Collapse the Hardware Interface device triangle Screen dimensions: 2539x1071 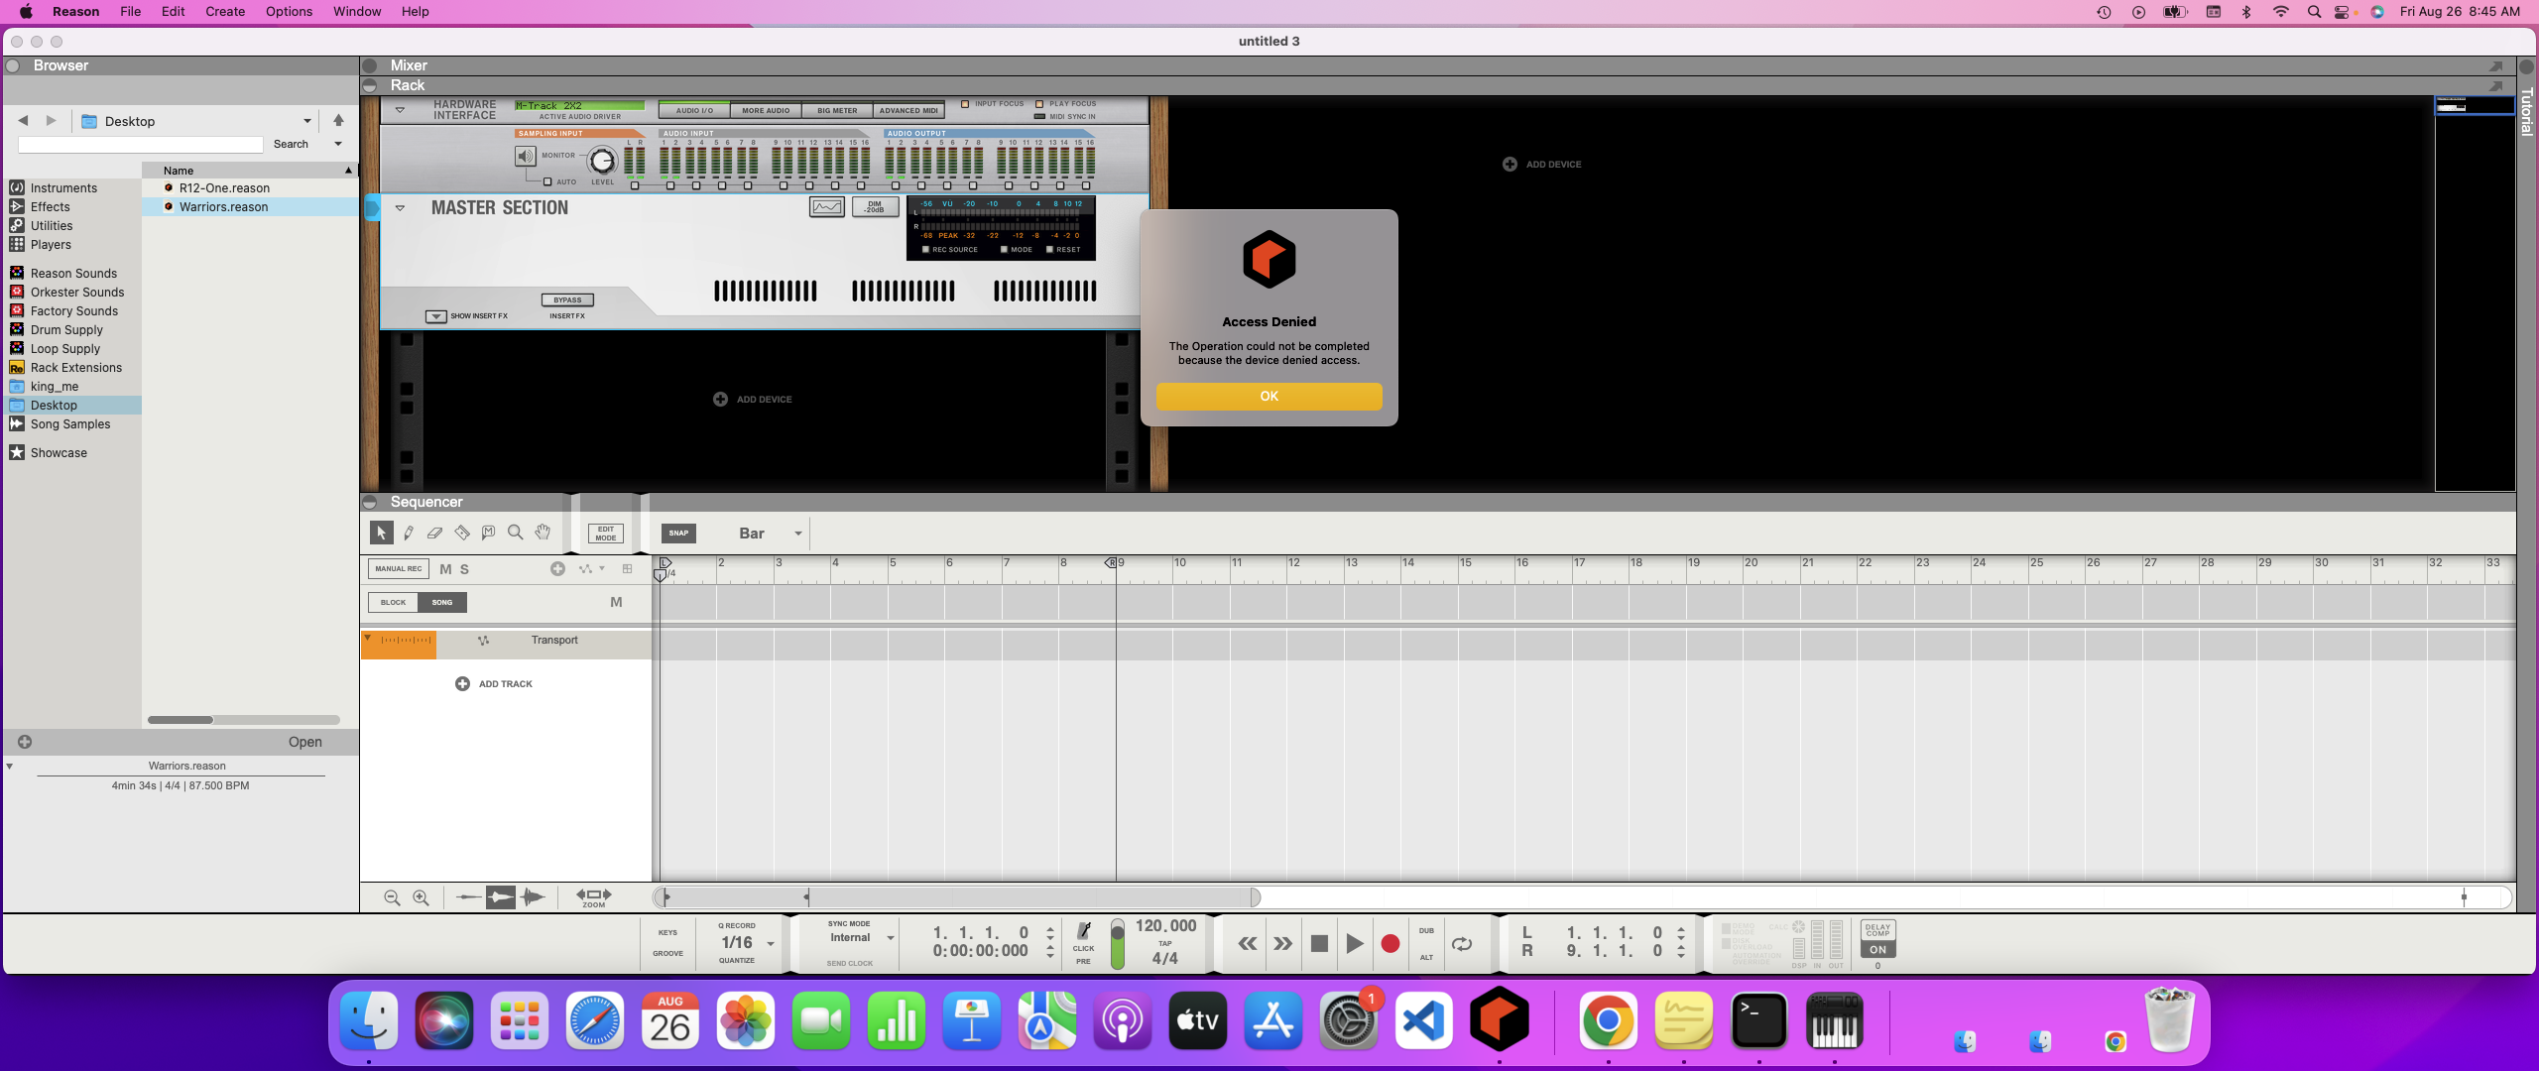tap(400, 110)
